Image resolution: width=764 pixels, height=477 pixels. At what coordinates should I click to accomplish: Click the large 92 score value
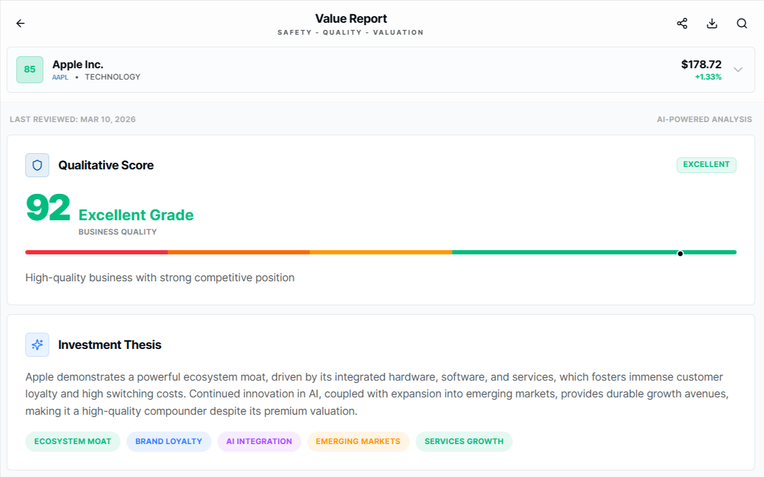(x=48, y=208)
